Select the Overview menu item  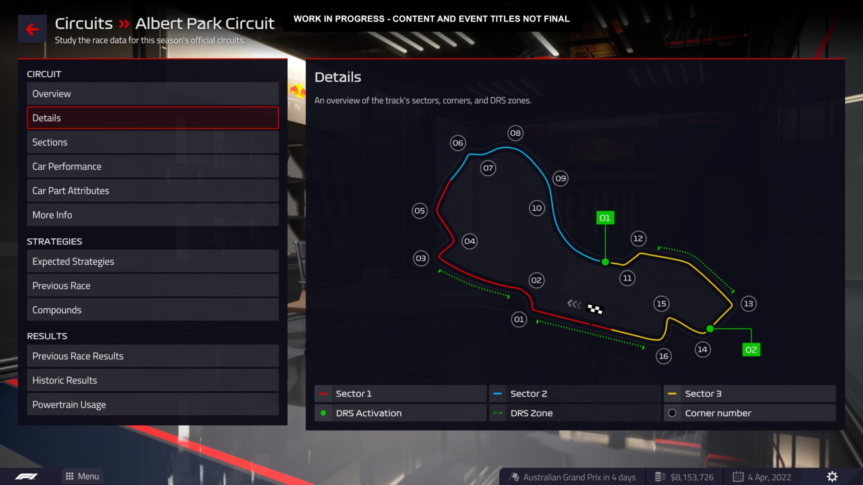[x=152, y=93]
